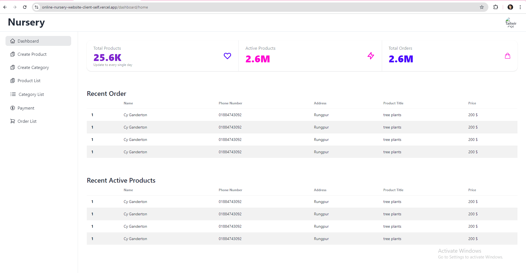Open the Chrome three-dot menu

pyautogui.click(x=520, y=7)
